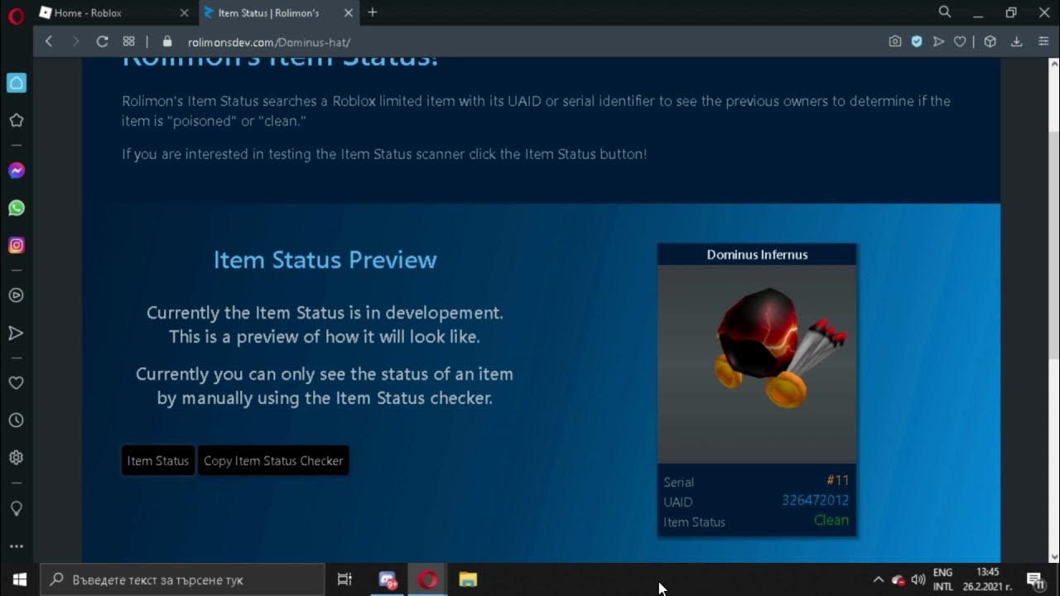The image size is (1060, 596).
Task: Close the Home - Roblox tab
Action: (184, 12)
